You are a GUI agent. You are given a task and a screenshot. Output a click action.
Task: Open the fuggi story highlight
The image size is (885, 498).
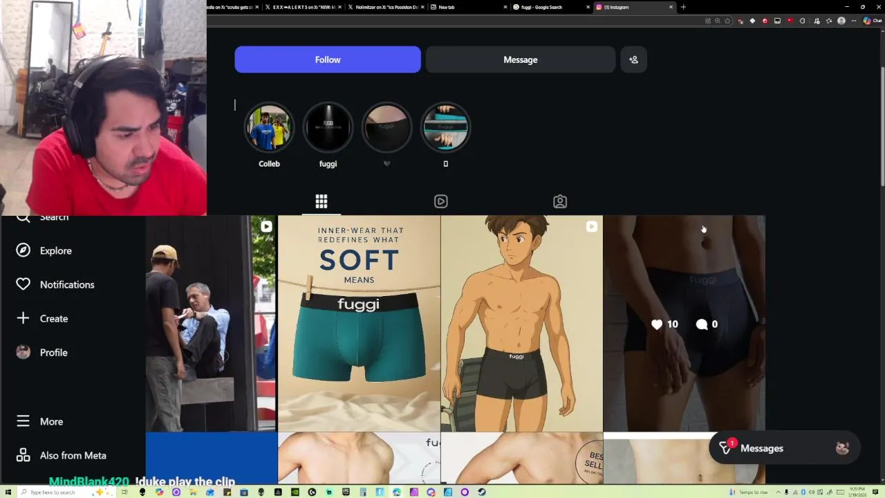(x=328, y=127)
